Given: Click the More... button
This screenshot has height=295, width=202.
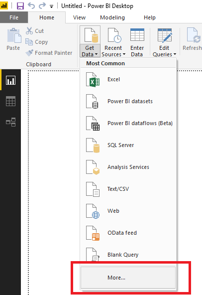Looking at the screenshot, I should point(128,278).
